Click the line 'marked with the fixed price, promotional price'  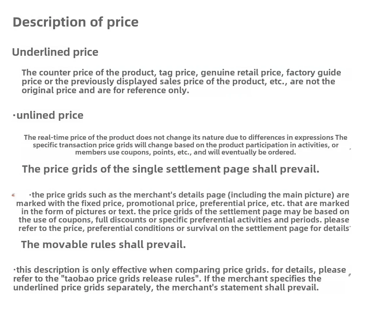(x=183, y=203)
